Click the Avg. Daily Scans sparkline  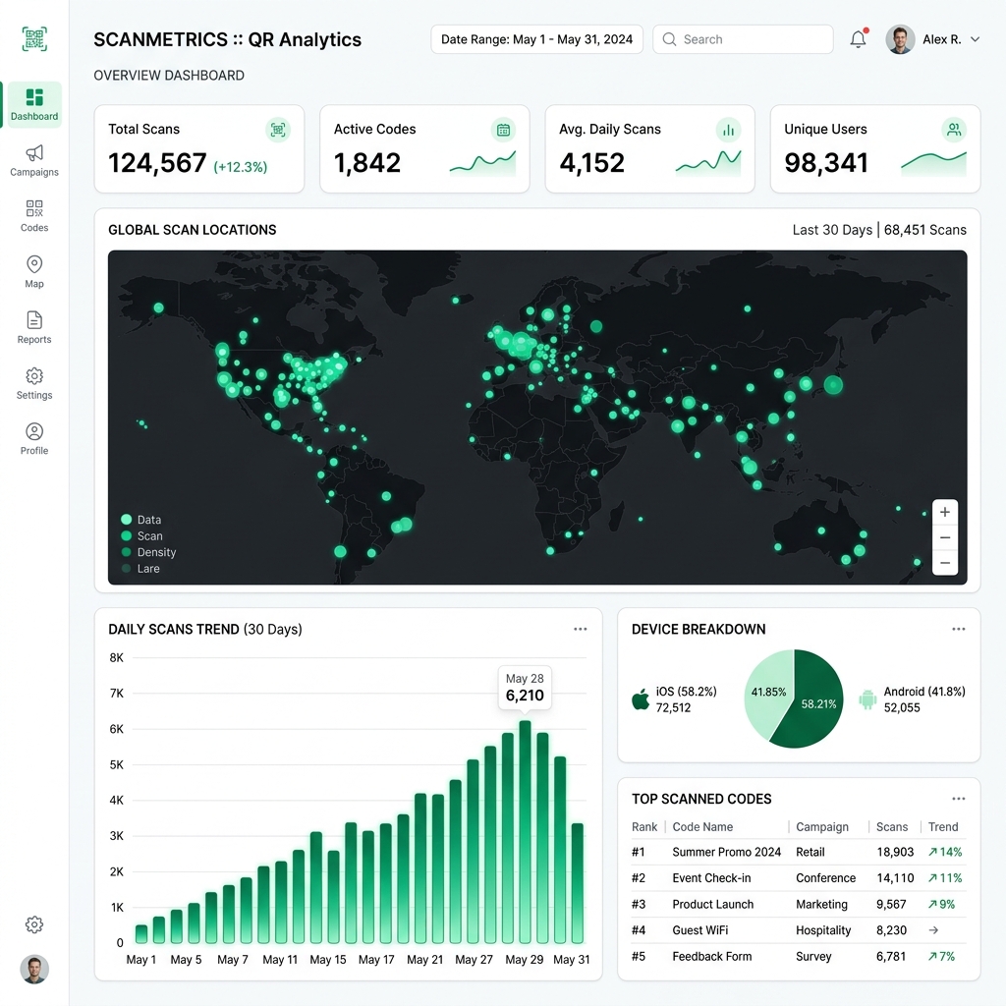coord(708,163)
